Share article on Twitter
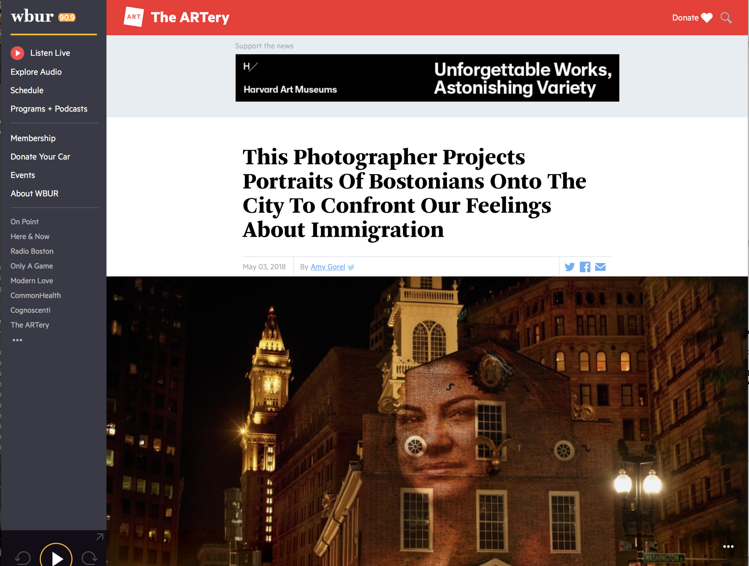 (x=570, y=267)
